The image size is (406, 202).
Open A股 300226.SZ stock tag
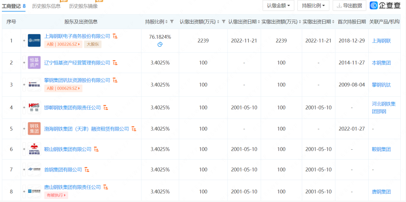pos(63,44)
